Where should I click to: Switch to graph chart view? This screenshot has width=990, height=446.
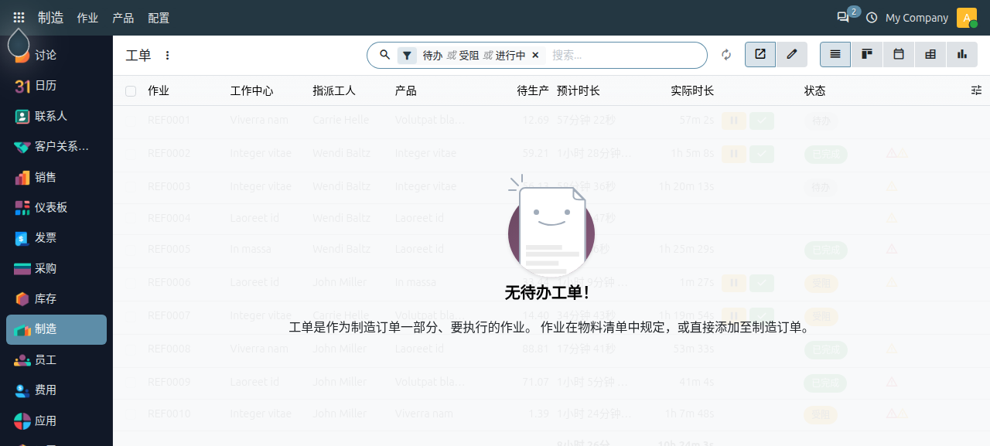962,54
